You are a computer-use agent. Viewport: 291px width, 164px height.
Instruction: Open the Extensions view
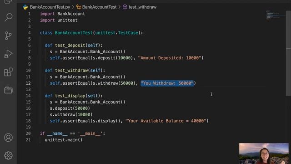(x=8, y=72)
